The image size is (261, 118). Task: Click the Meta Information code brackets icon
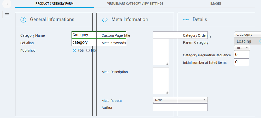(x=105, y=20)
